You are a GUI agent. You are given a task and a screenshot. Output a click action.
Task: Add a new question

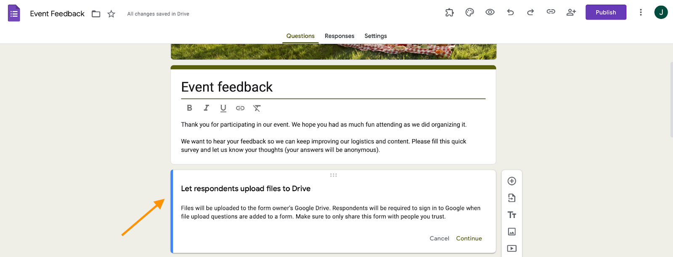pos(511,181)
